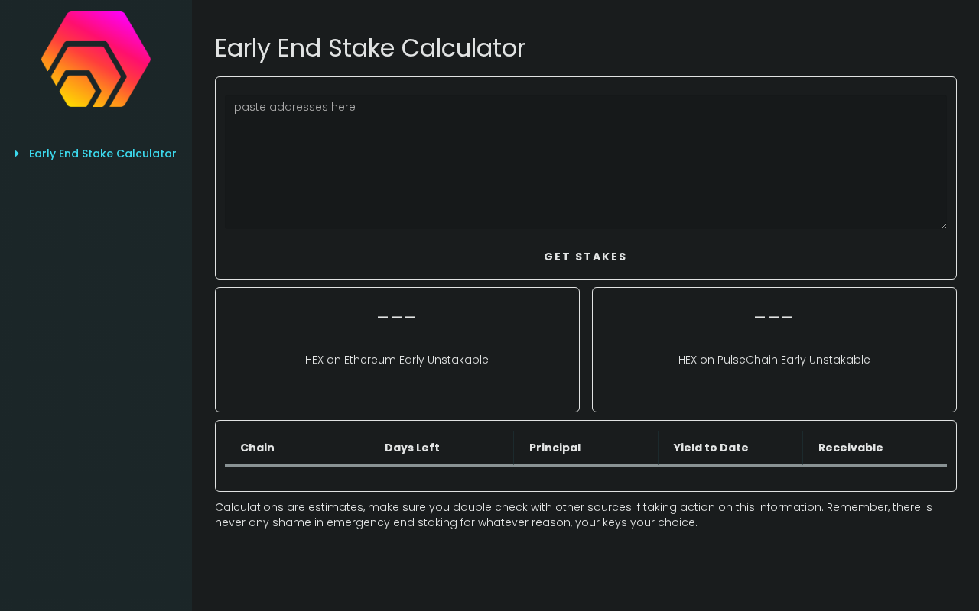Click divider between Principal and Yield to Date
Screen dimensions: 979x611
pyautogui.click(x=658, y=448)
